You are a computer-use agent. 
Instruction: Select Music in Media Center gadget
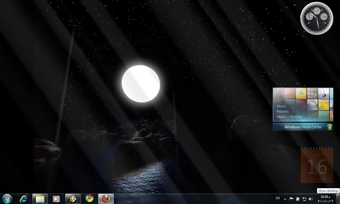click(x=281, y=106)
